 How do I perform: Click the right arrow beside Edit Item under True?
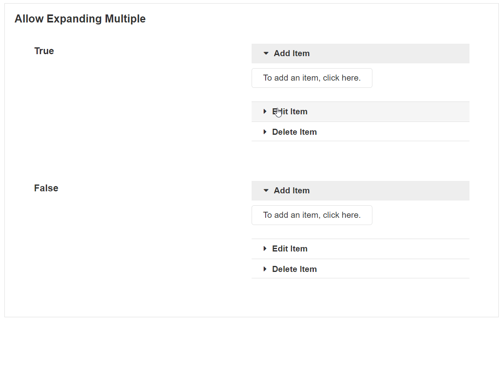[x=265, y=111]
